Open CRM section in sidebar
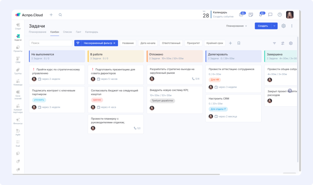 coord(18,59)
